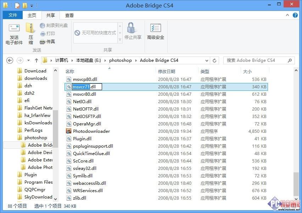Select the Photodownloader application icon
Image resolution: width=302 pixels, height=213 pixels.
(x=69, y=131)
